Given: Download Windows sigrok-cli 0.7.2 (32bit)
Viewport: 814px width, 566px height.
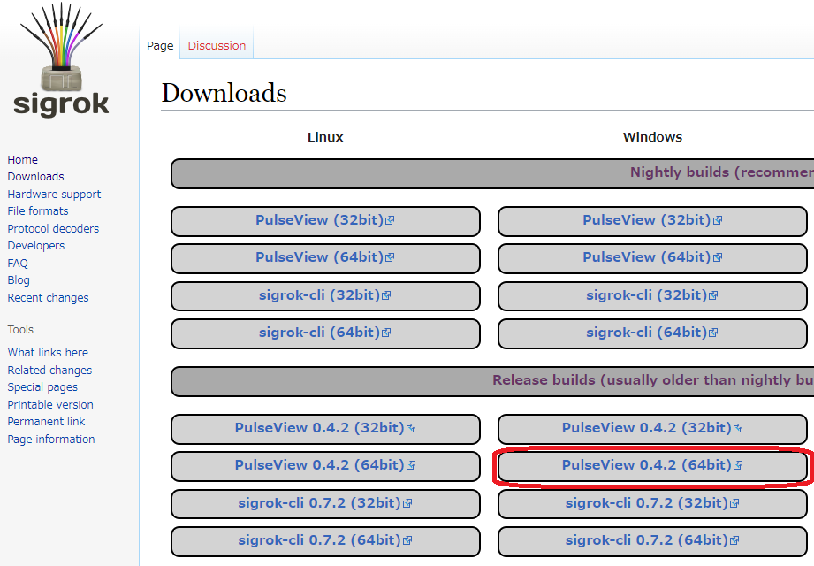Looking at the screenshot, I should (652, 503).
